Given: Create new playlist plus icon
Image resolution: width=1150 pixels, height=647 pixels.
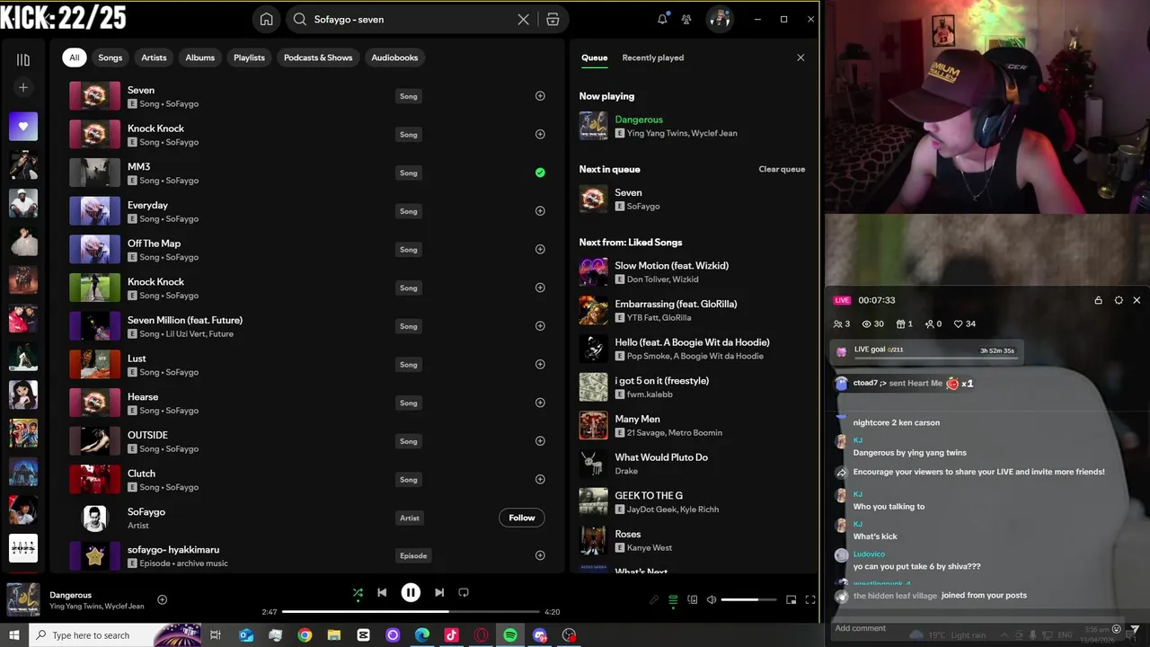Looking at the screenshot, I should pyautogui.click(x=23, y=87).
